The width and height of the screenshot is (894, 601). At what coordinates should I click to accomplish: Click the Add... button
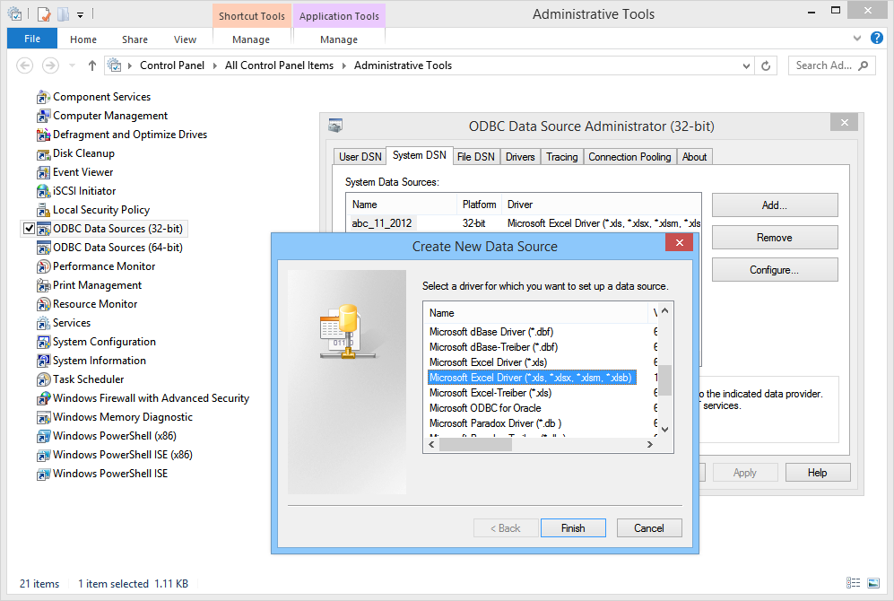774,205
